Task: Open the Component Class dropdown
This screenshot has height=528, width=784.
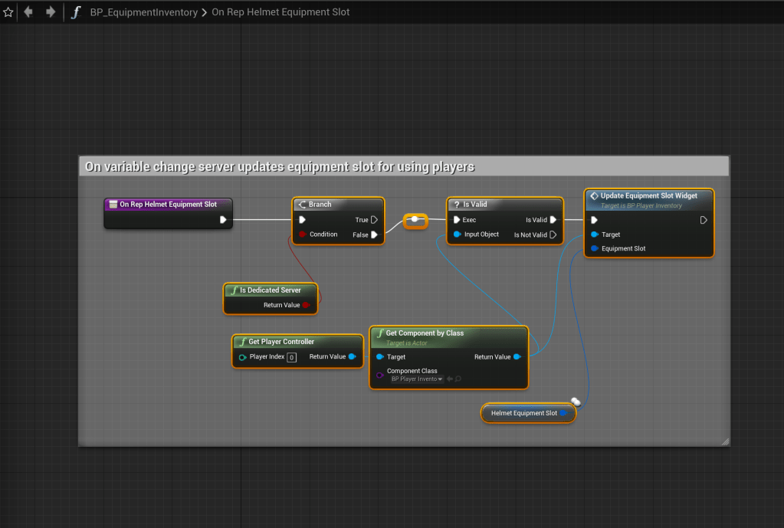Action: (417, 379)
